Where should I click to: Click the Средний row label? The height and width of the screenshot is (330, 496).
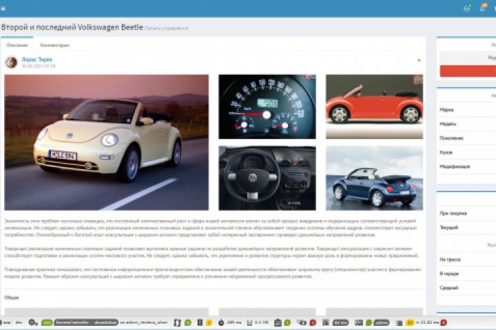point(449,287)
